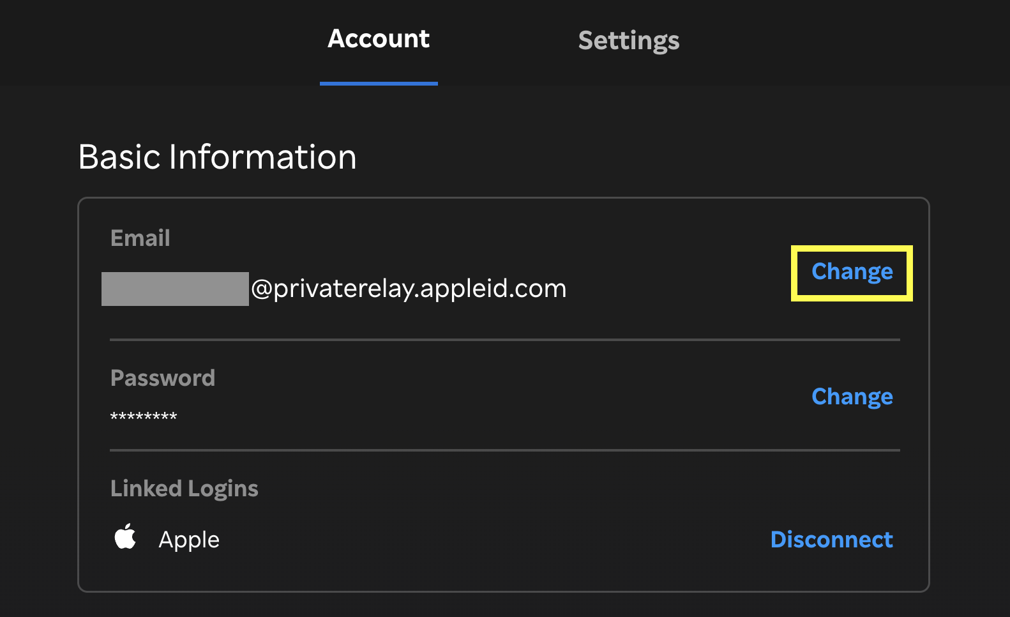Click the highlighted Change link for Email
This screenshot has width=1010, height=617.
852,271
